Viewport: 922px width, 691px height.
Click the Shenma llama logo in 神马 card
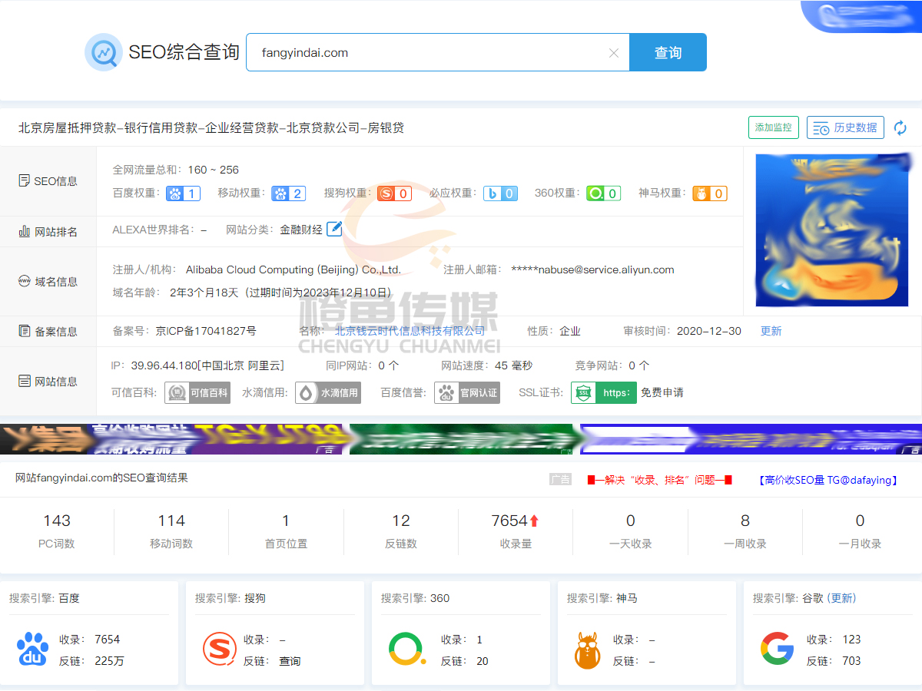(x=588, y=650)
